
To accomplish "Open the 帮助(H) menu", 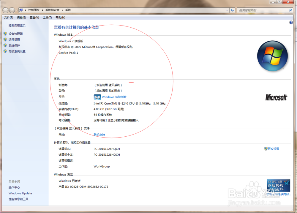I will tap(60, 18).
